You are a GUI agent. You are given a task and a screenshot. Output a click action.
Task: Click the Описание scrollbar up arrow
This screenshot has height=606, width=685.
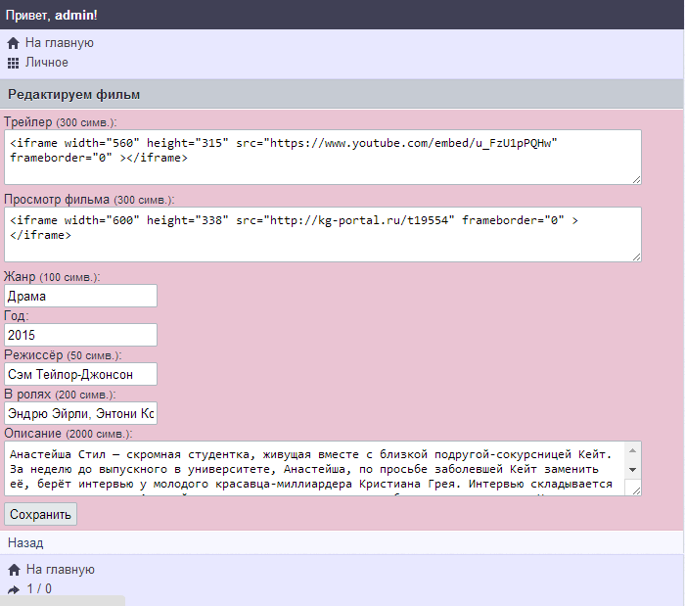(632, 450)
